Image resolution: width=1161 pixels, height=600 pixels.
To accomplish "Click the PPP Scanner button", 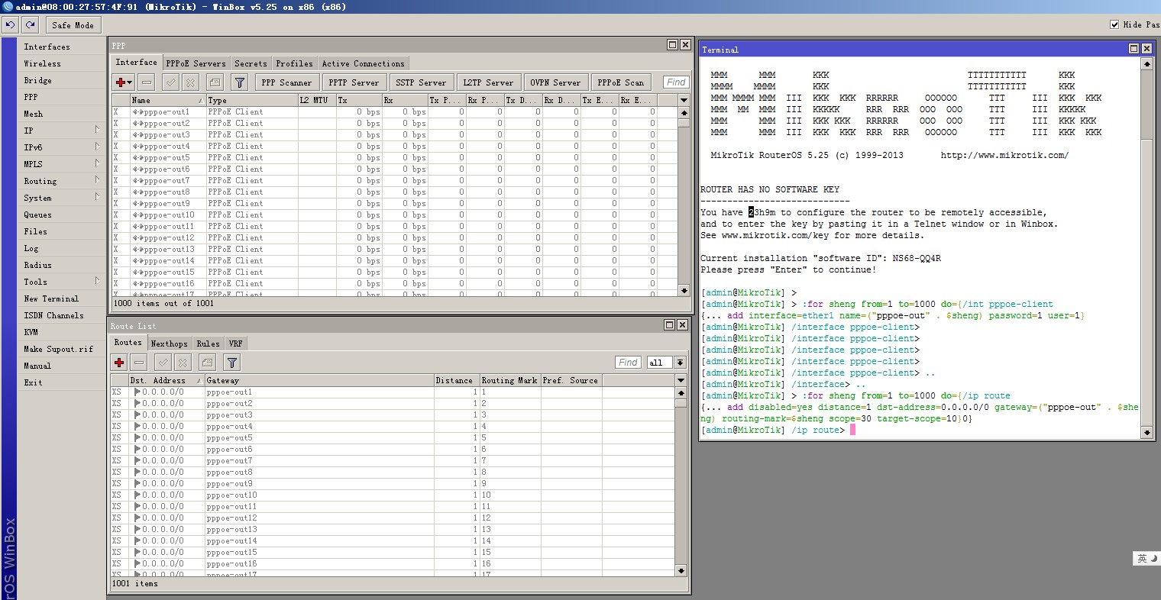I will 286,82.
